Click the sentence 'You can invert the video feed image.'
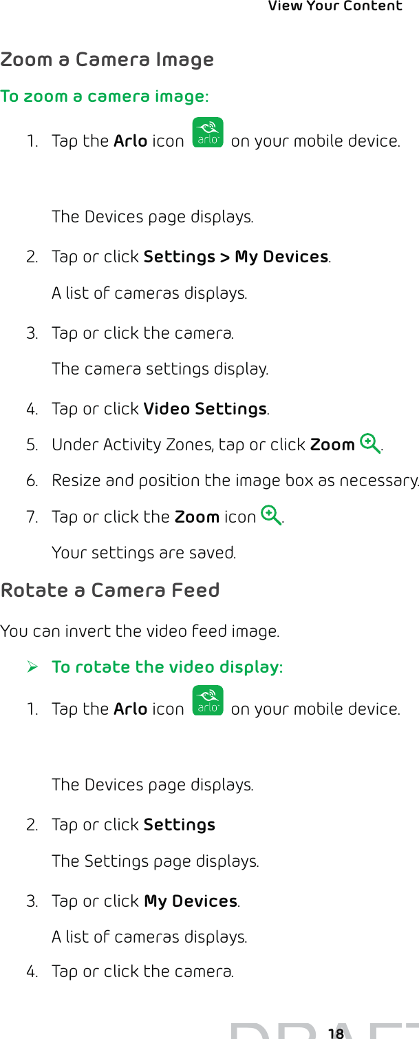 (140, 631)
